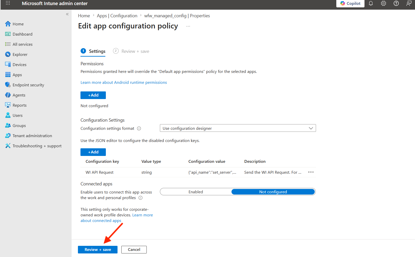Click the Apps | Configuration breadcrumb

tap(117, 16)
